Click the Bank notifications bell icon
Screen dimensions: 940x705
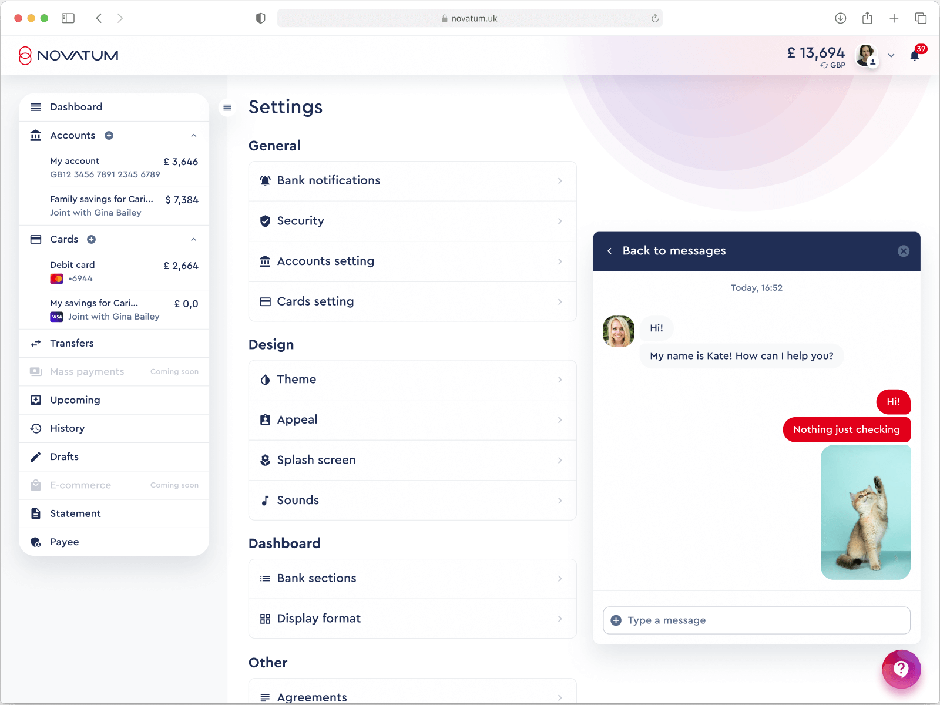tap(265, 181)
